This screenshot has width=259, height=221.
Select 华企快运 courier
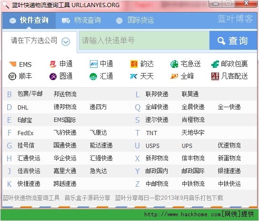[x=65, y=158]
